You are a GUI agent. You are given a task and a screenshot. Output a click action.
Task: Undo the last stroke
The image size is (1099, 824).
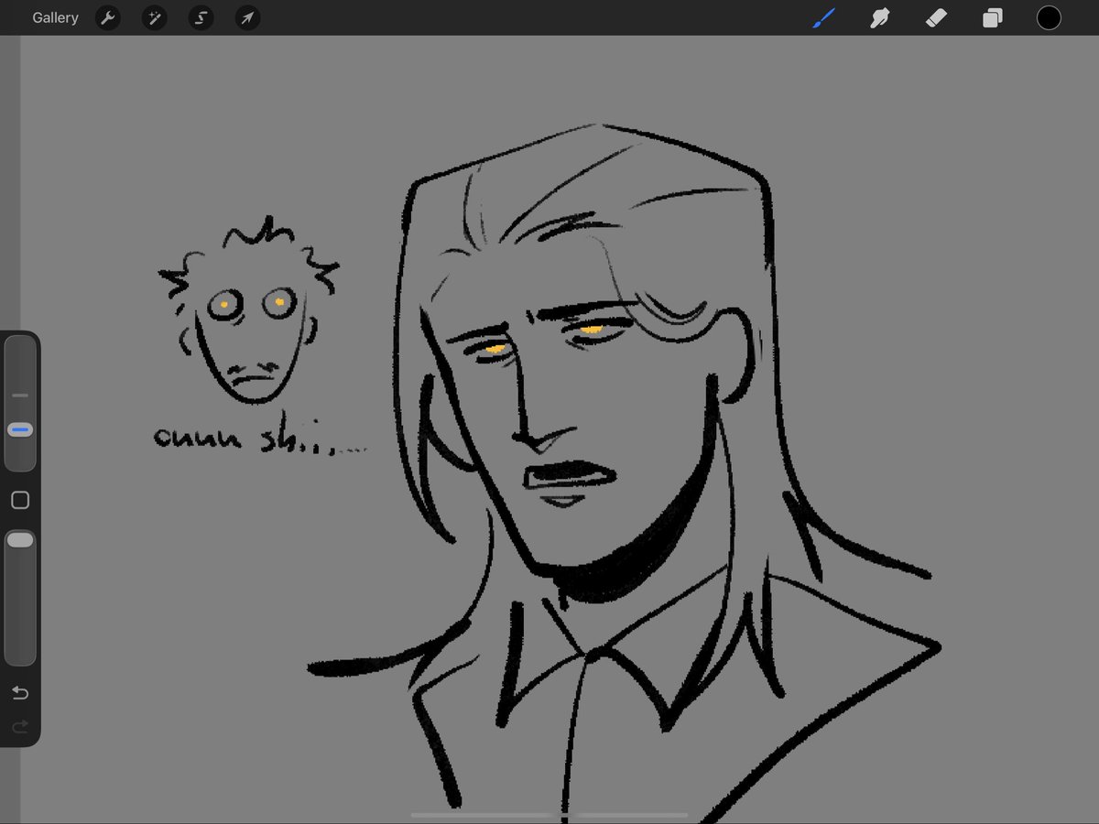pyautogui.click(x=20, y=693)
